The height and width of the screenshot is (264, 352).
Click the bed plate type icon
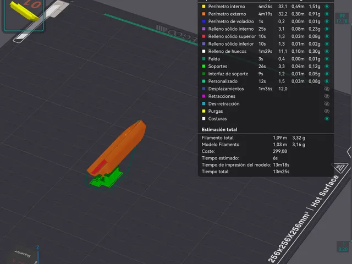tap(340, 168)
